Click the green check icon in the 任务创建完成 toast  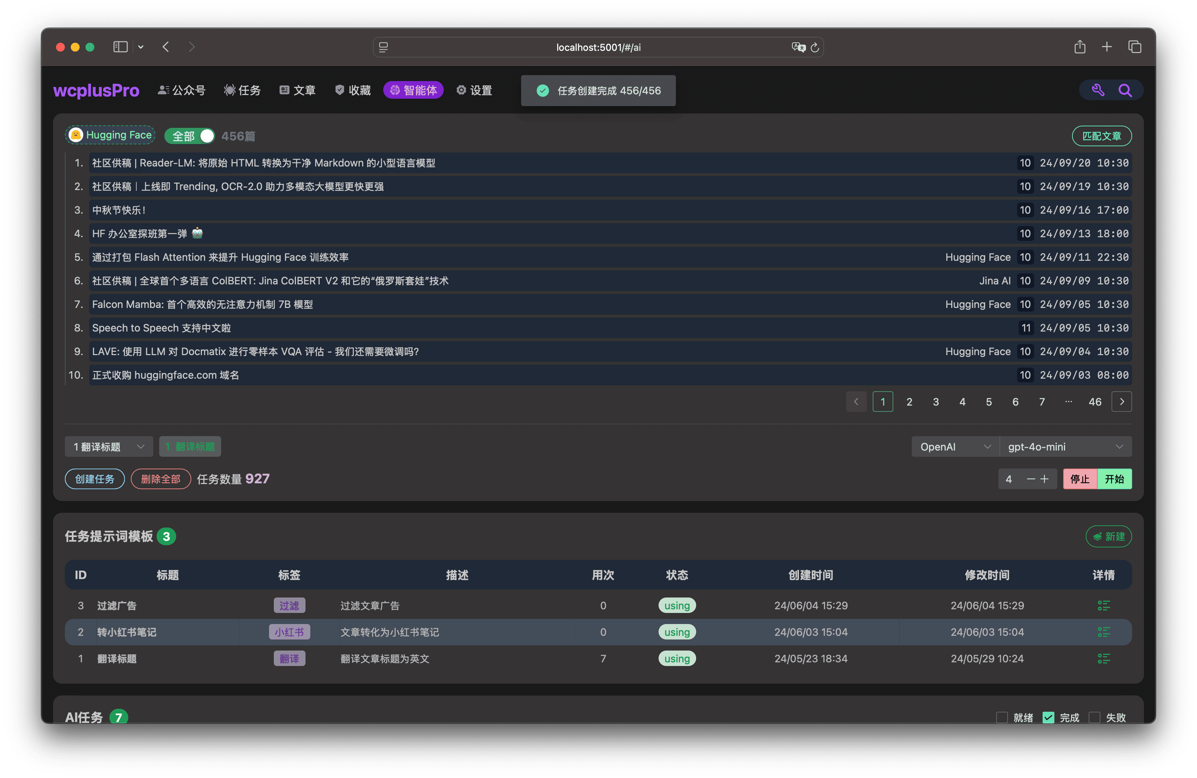click(543, 91)
